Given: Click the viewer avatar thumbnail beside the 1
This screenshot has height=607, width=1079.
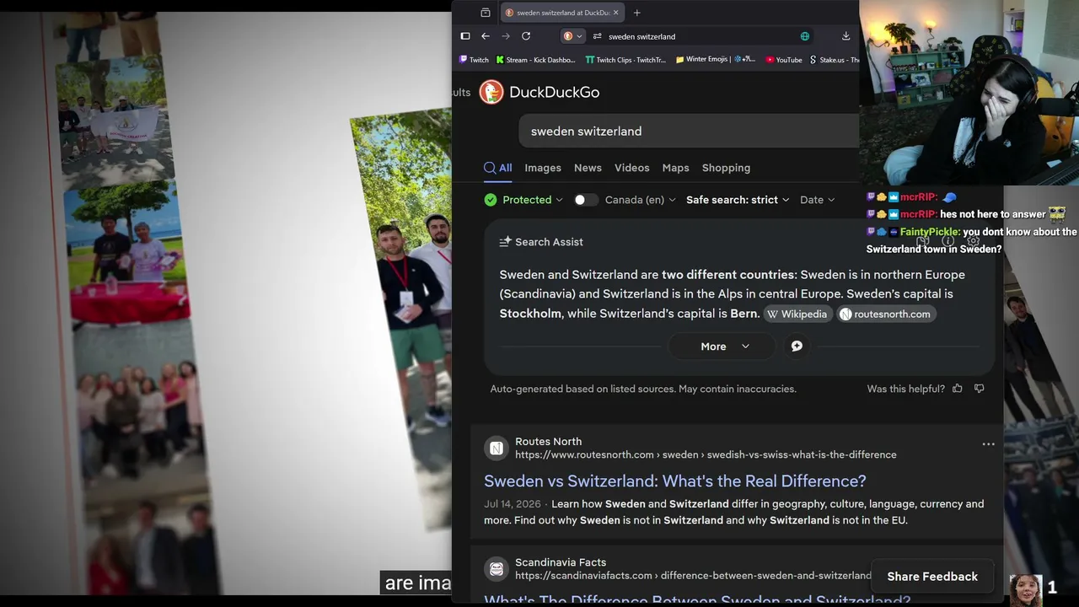Looking at the screenshot, I should (x=1026, y=590).
